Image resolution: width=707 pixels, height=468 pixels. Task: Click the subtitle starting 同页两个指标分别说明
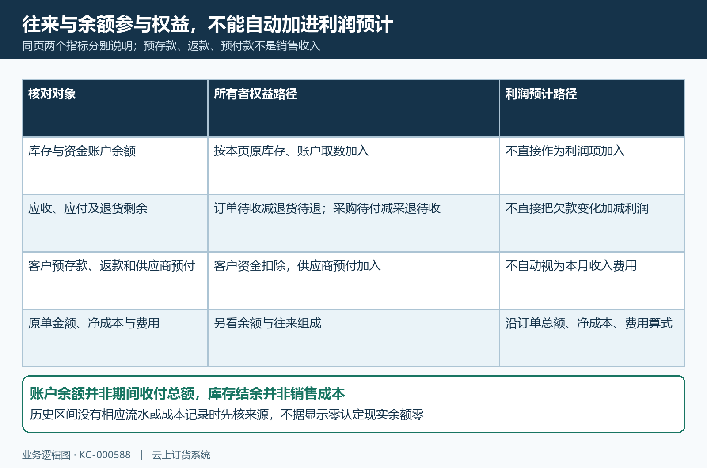coord(171,46)
